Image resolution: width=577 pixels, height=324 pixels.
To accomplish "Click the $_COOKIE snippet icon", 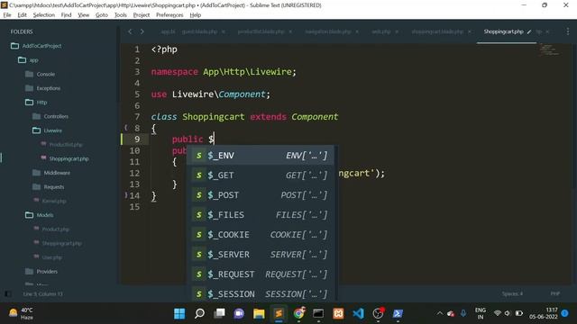I will [x=198, y=234].
